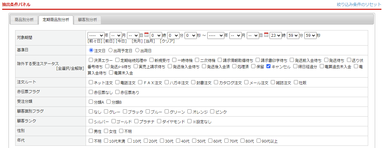383x148 pixels.
Task: Check the 新規受付 checkbox
Action: pyautogui.click(x=152, y=60)
